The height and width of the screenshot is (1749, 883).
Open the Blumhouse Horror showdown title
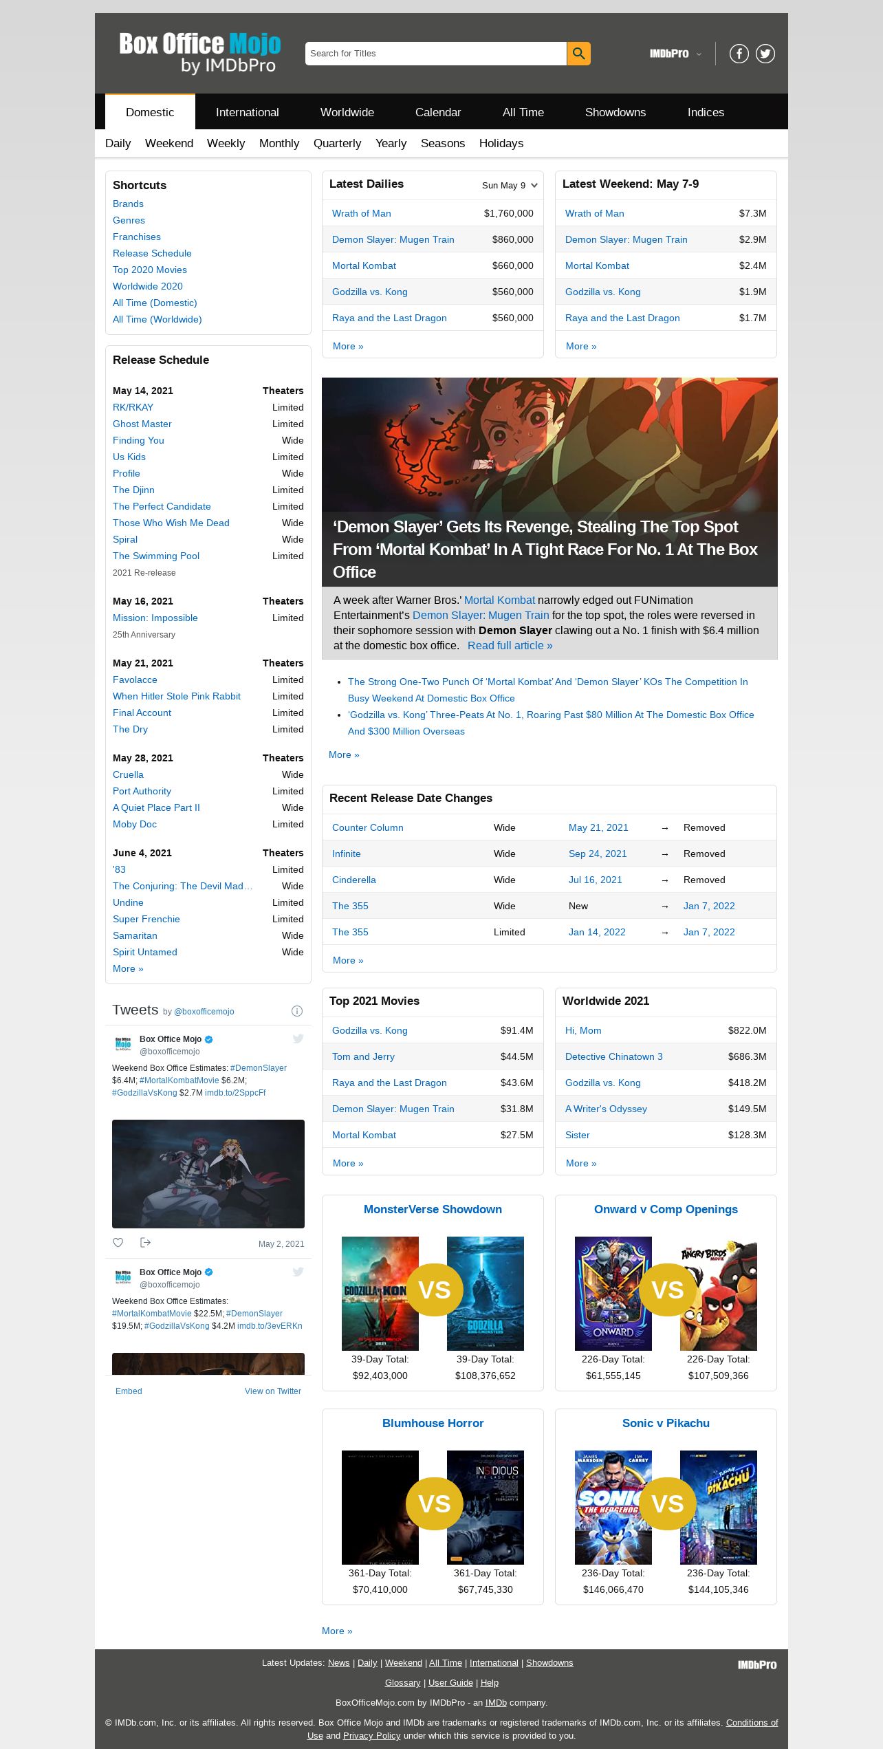pos(433,1423)
